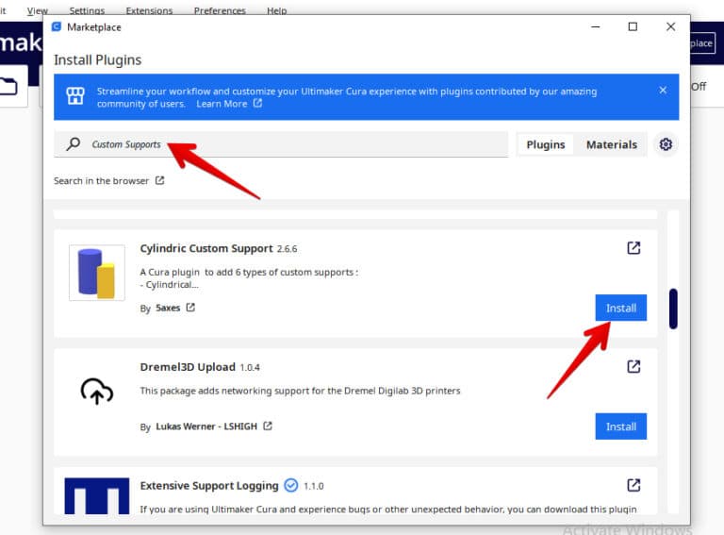Open external link for Dremel3D Upload
Viewport: 724px width, 535px height.
(x=633, y=366)
